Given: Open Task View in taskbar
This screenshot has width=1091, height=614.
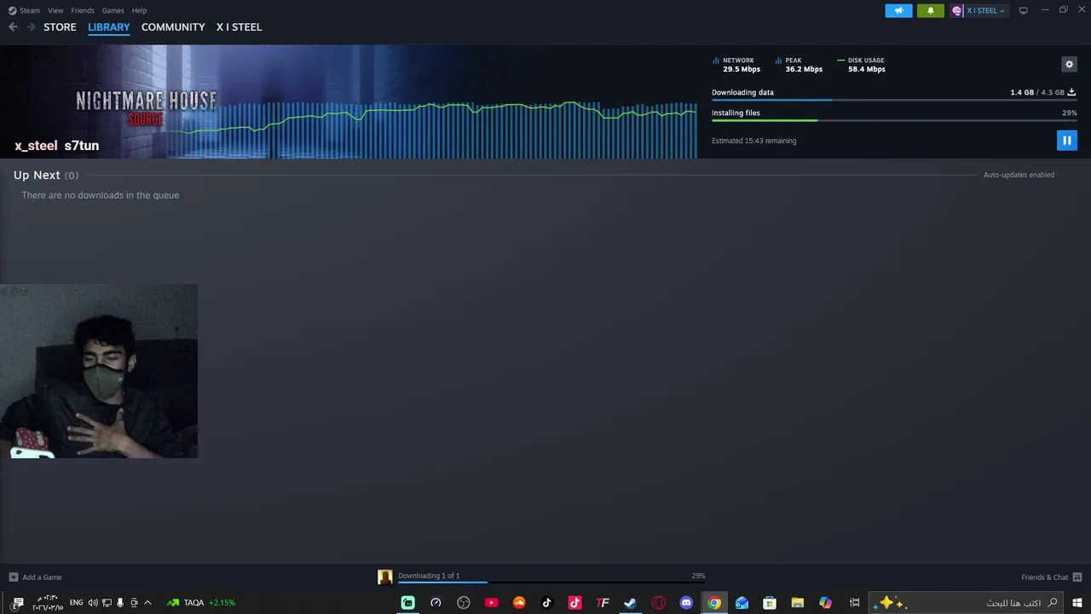Looking at the screenshot, I should click(x=854, y=603).
